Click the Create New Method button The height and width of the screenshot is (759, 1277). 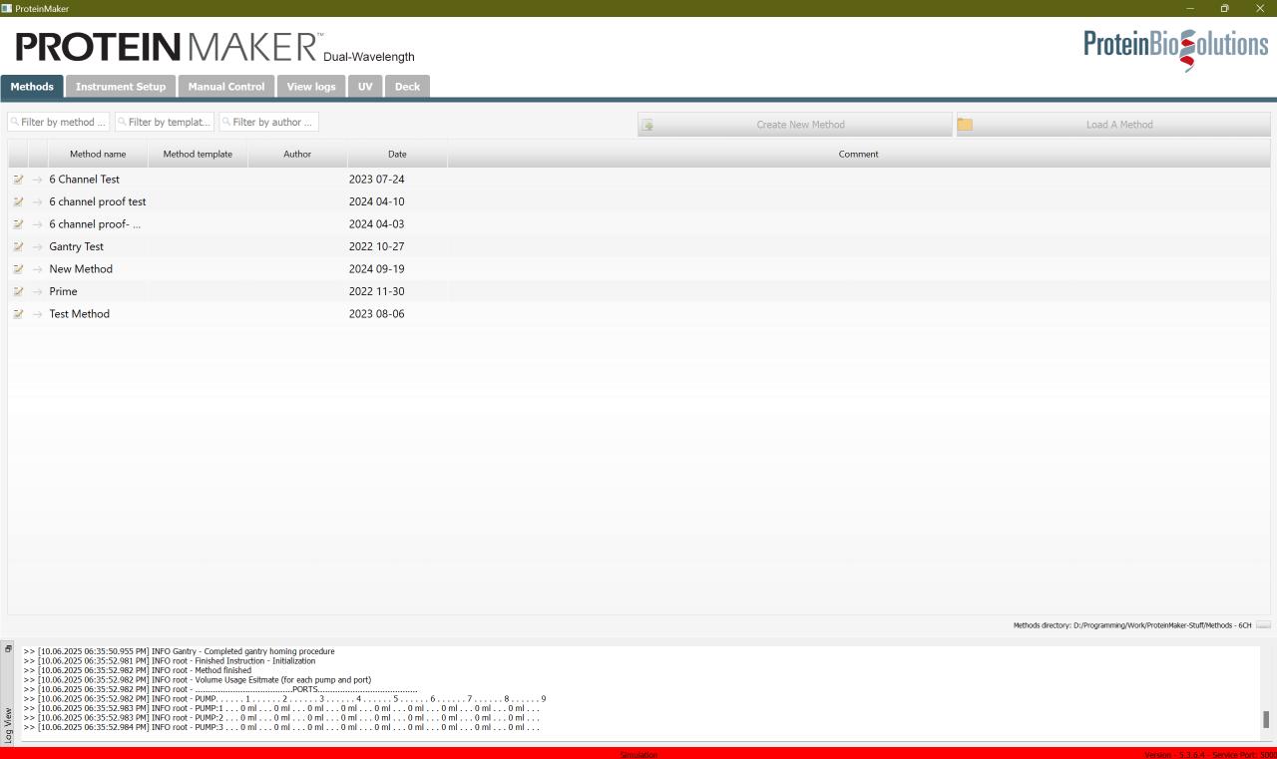pos(795,125)
